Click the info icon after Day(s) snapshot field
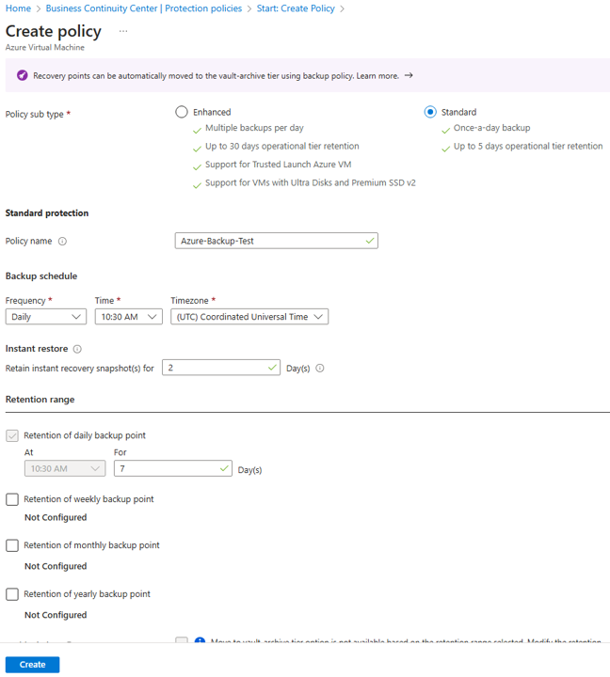 coord(320,369)
